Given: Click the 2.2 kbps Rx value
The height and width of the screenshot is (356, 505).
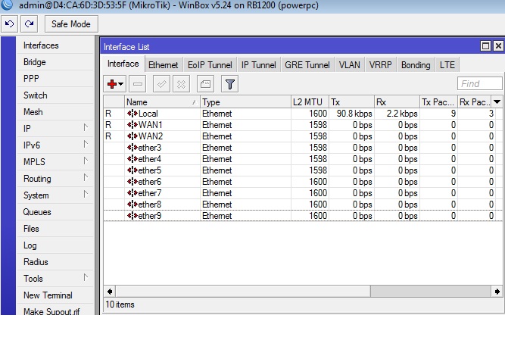Looking at the screenshot, I should coord(402,114).
